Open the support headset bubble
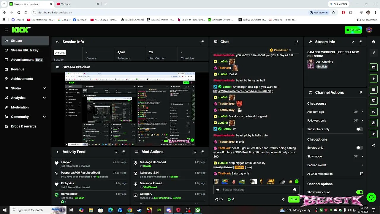This screenshot has width=380, height=214. (x=371, y=197)
